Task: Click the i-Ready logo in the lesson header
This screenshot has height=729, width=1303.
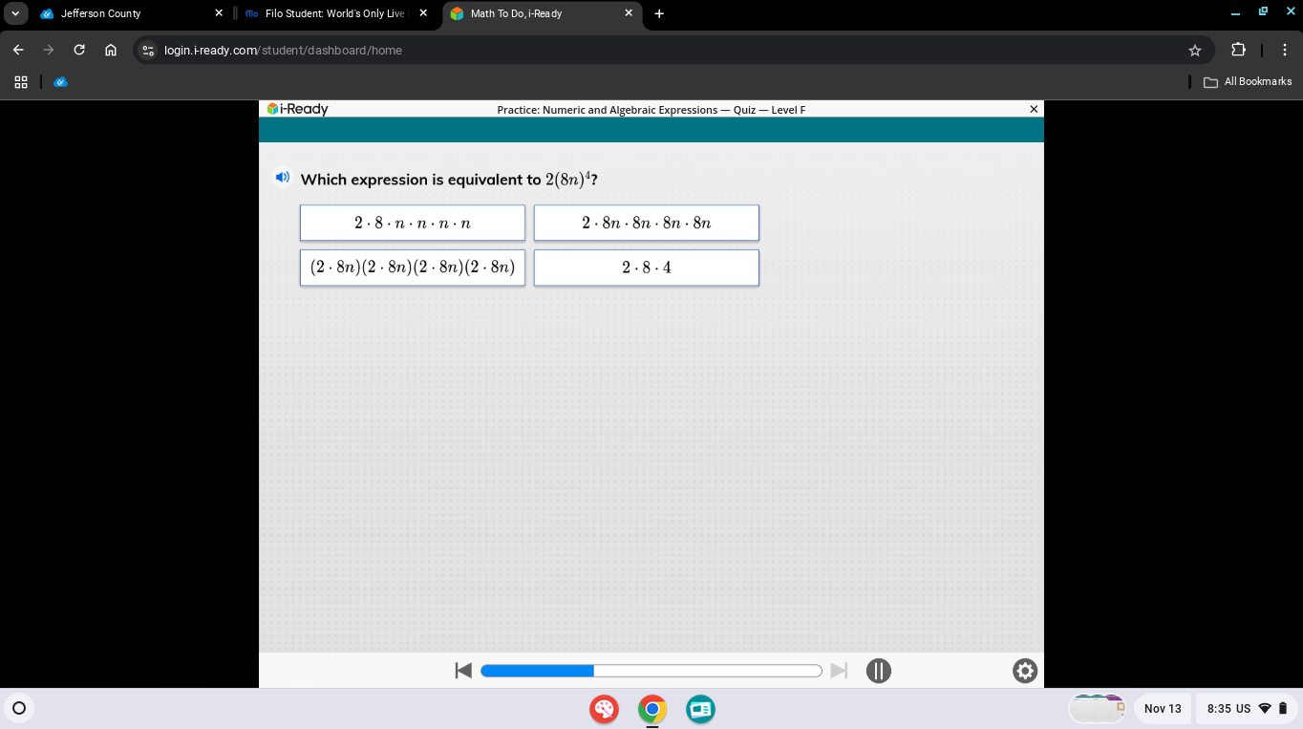Action: pos(296,109)
